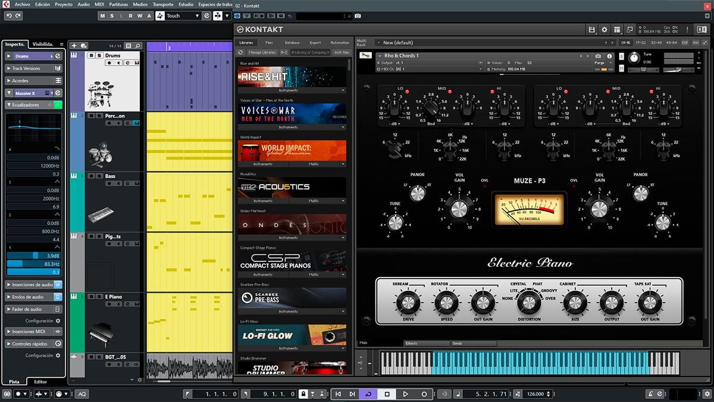The width and height of the screenshot is (714, 402).
Task: Click the snapshot camera icon in instrument header
Action: point(598,56)
